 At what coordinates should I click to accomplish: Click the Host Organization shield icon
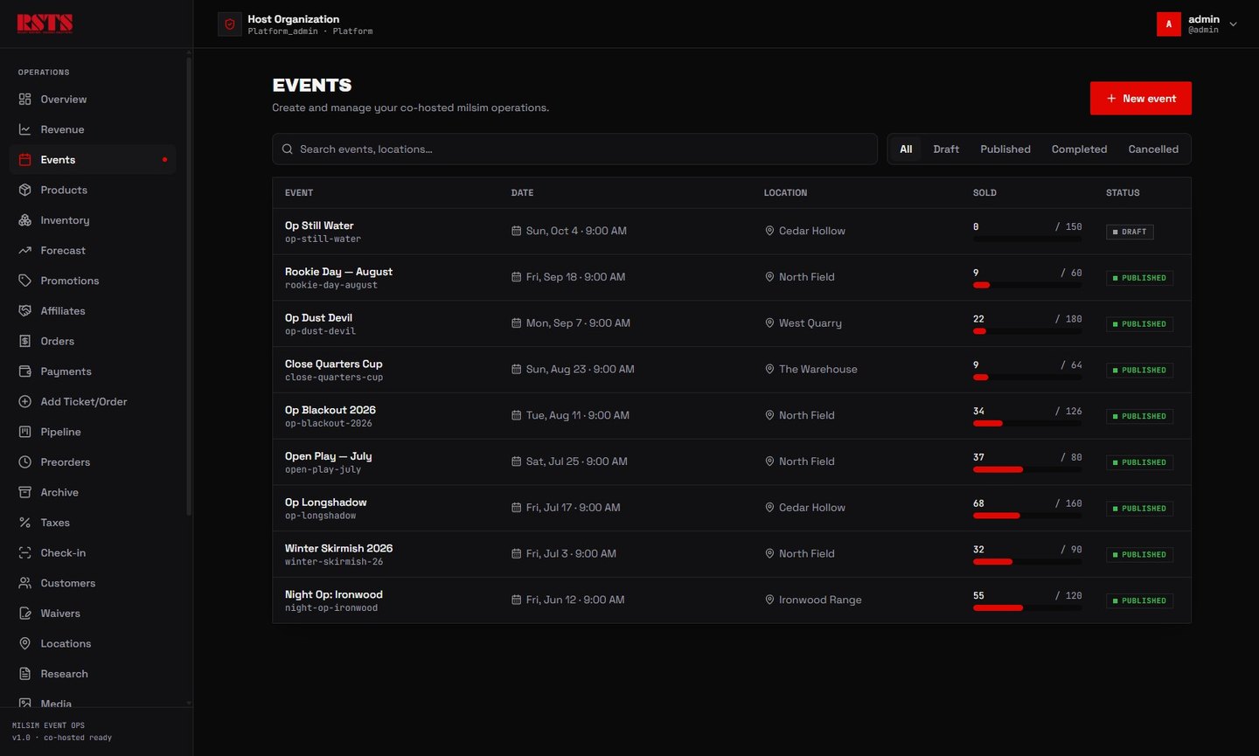coord(230,24)
